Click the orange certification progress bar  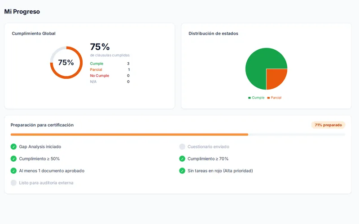[x=129, y=135]
